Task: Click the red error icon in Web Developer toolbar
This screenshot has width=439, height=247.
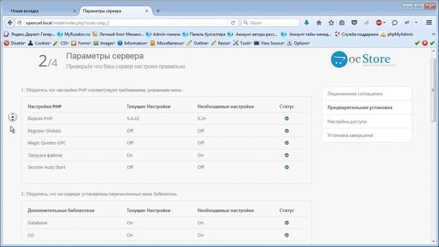Action: coord(425,43)
